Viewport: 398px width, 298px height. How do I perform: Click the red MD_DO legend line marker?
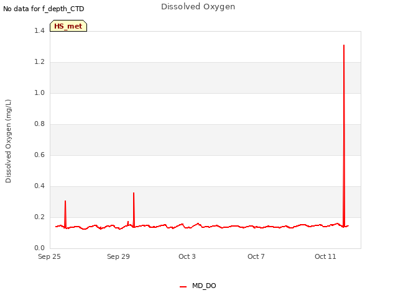(x=183, y=287)
